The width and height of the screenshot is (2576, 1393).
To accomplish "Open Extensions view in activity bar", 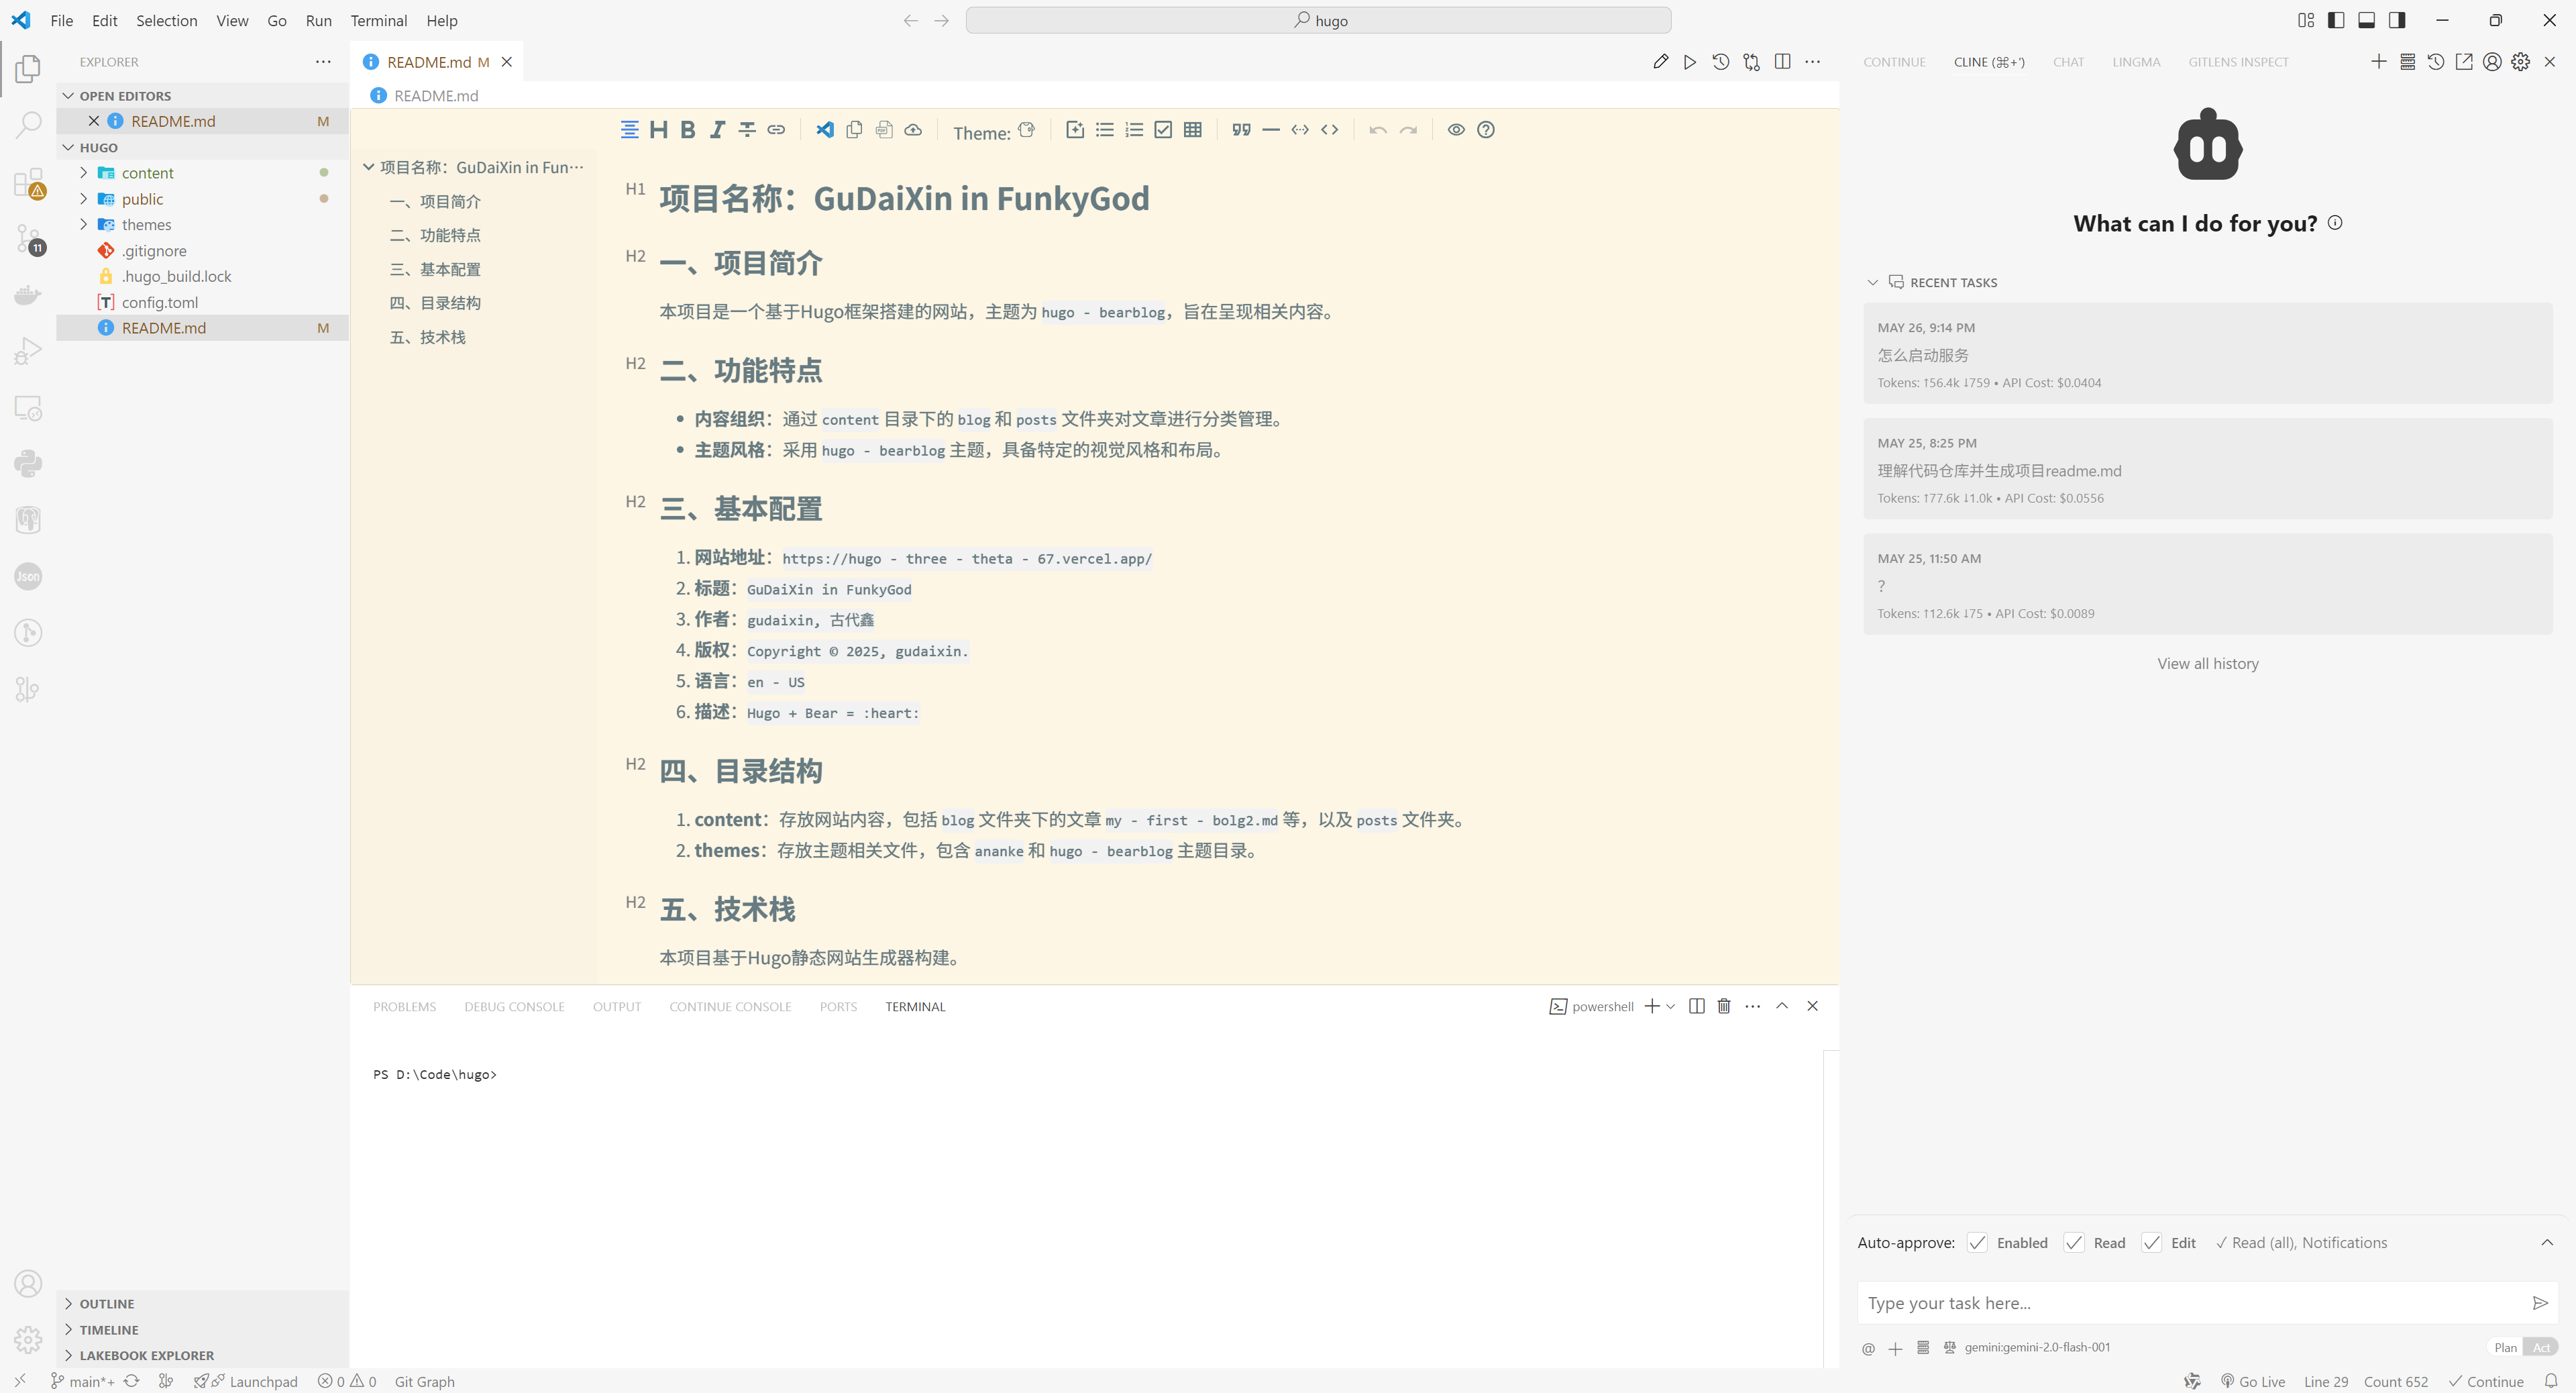I will point(28,183).
